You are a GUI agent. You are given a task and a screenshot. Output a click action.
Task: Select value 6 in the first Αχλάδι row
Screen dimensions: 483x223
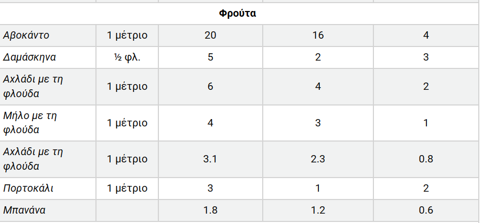point(210,86)
